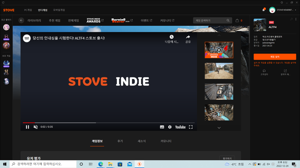The image size is (300, 168).
Task: Toggle video subtitles captions
Action: [x=162, y=127]
